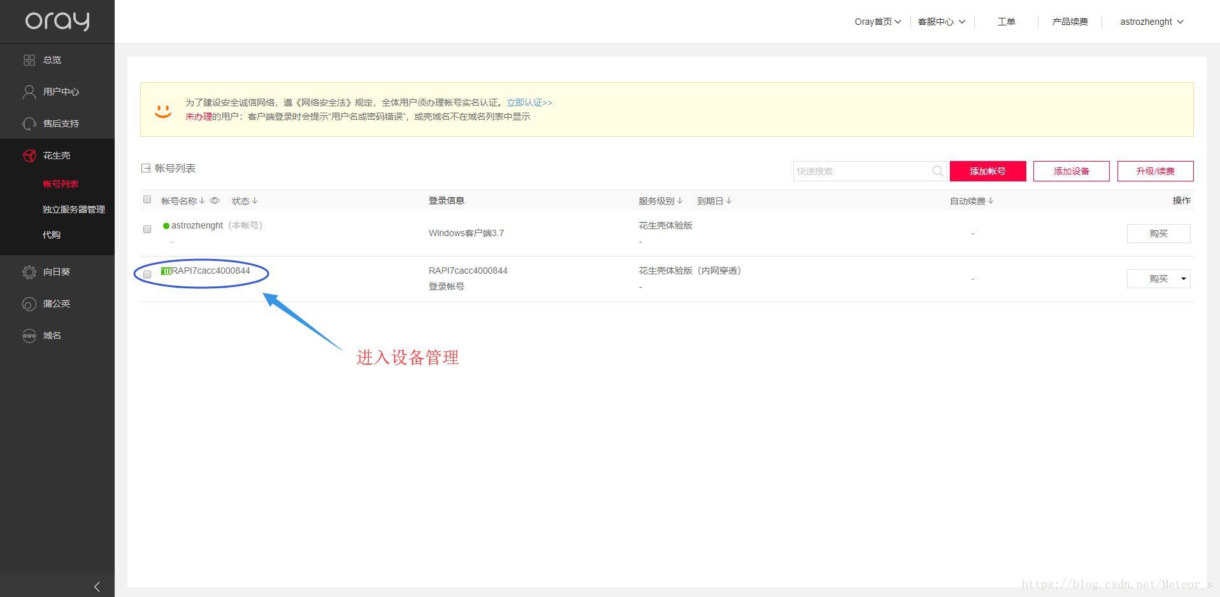Open 蒲公英 menu item

coord(57,304)
